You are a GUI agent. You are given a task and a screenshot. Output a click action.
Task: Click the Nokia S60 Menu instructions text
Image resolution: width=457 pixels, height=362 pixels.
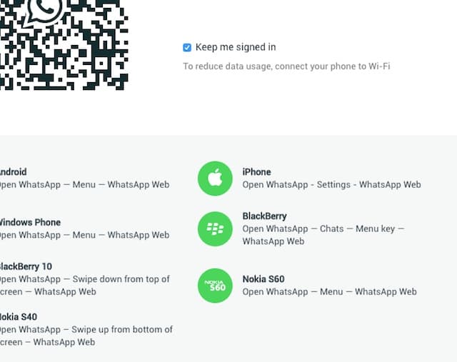tap(330, 292)
